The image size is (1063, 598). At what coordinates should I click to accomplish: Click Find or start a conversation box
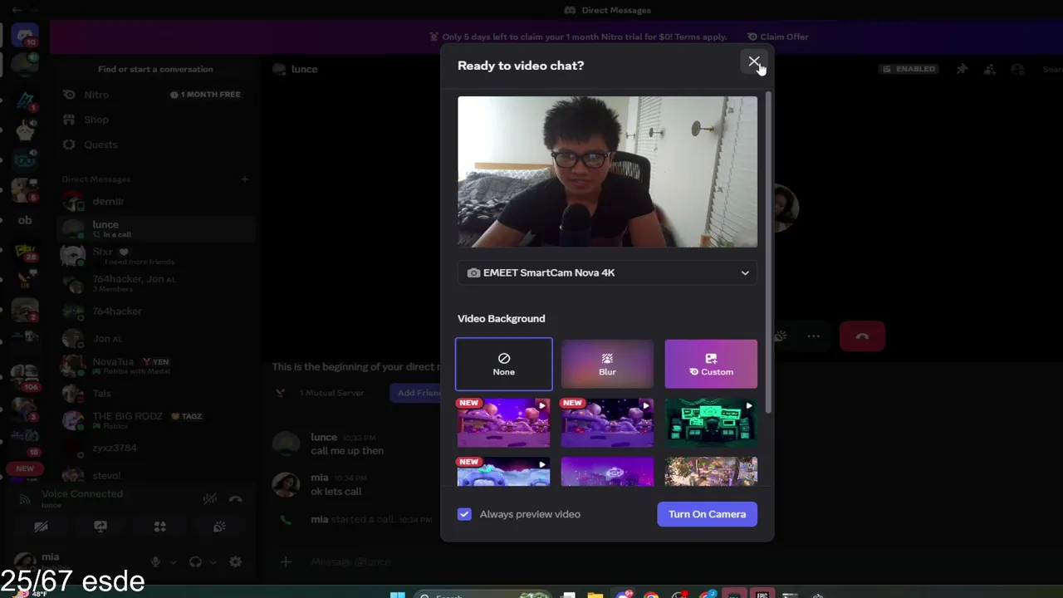[155, 69]
